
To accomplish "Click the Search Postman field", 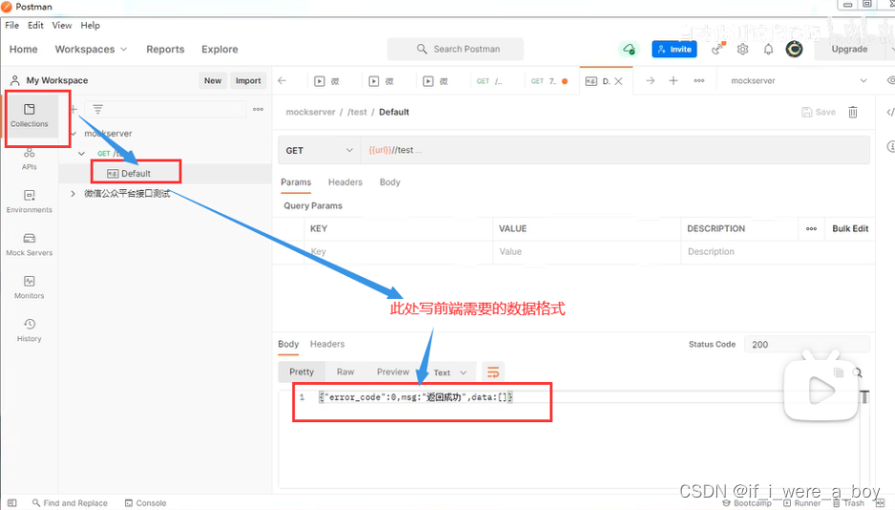I will click(455, 49).
